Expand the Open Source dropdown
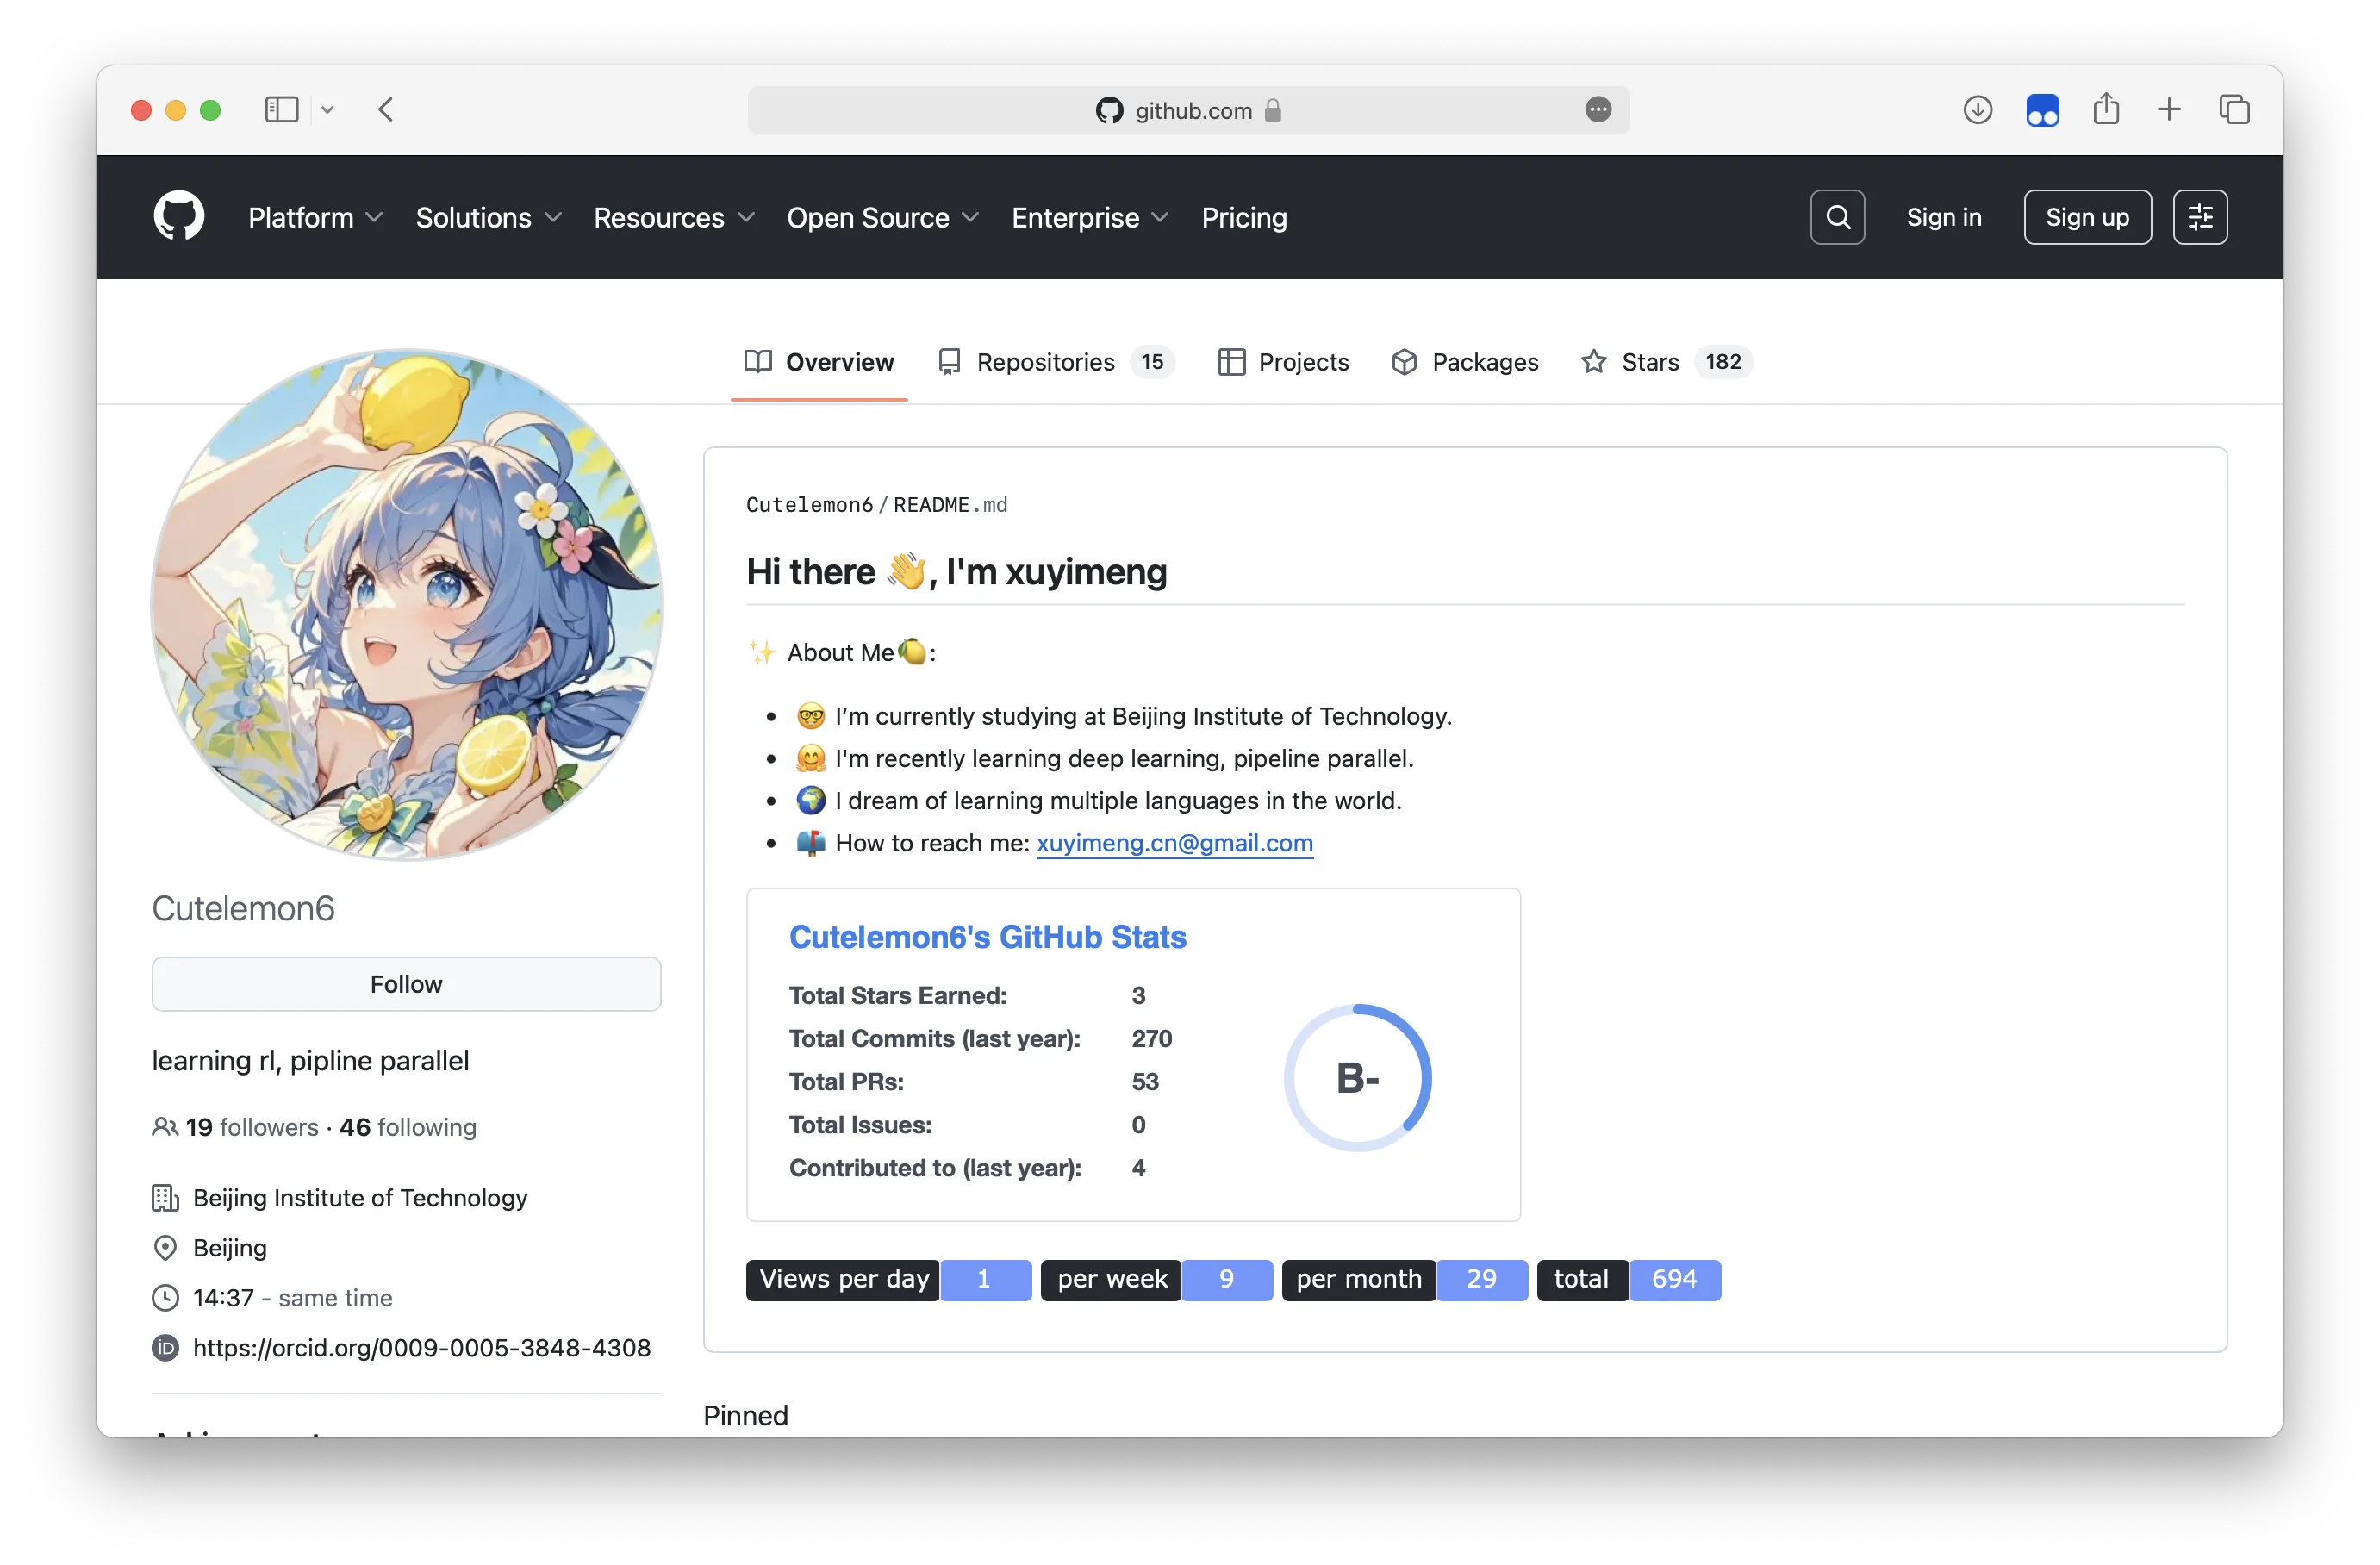 pos(882,218)
